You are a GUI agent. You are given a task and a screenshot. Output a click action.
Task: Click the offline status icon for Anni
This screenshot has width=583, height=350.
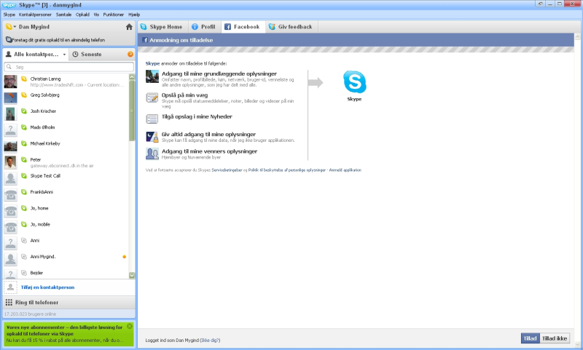[24, 241]
